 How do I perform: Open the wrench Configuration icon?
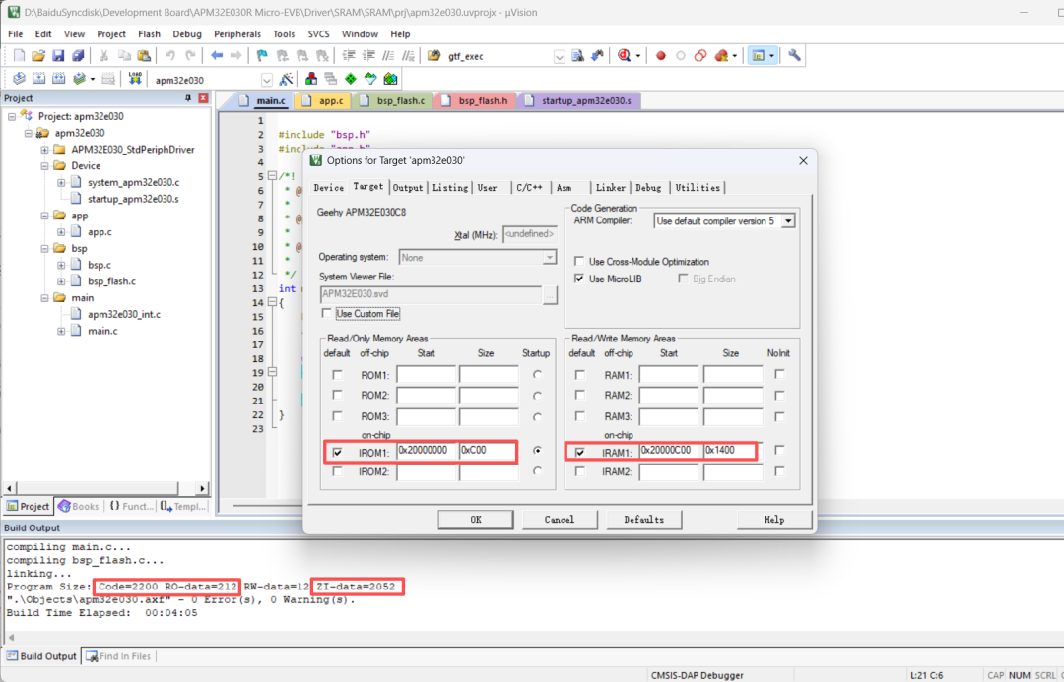[794, 56]
